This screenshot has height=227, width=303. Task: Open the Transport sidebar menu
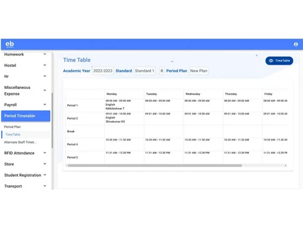tap(25, 186)
